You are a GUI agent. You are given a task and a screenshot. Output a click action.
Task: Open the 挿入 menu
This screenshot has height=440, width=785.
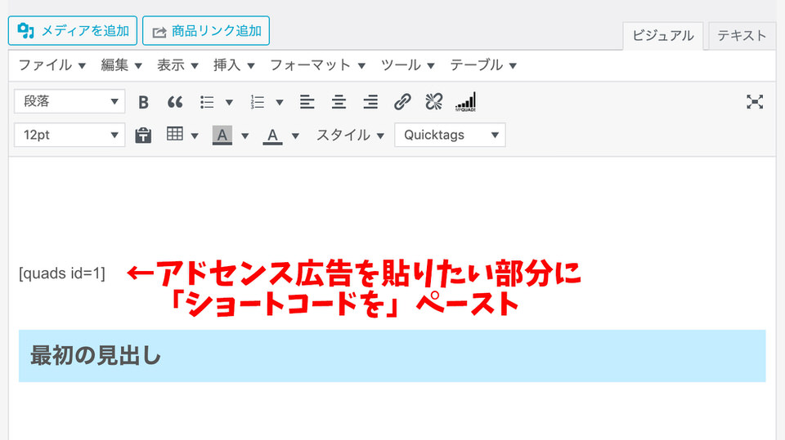point(234,65)
